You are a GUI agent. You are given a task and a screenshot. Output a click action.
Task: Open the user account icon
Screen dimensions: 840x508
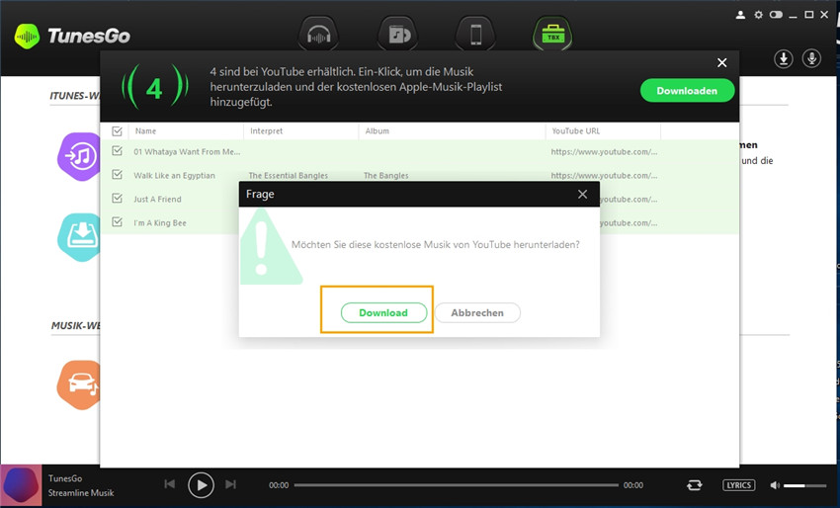(740, 15)
